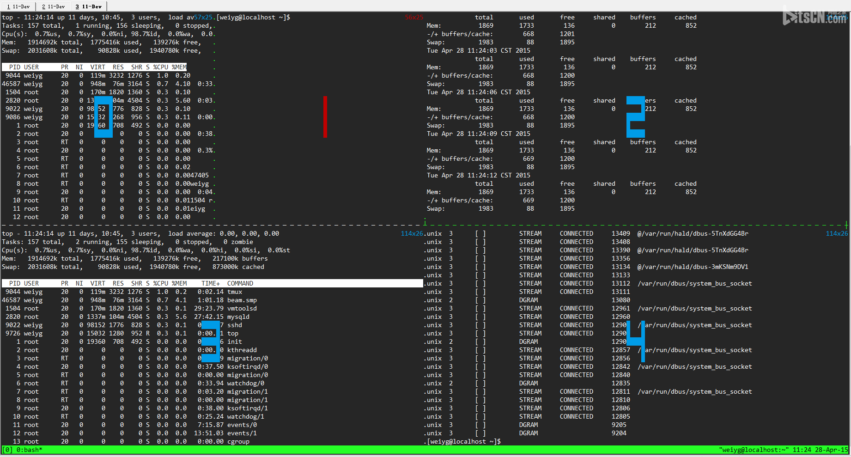Click the 0 zombie task count
Screen dimensions: 851x457
238,242
